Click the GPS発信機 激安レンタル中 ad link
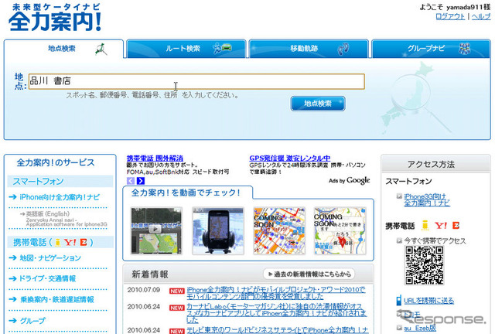 (x=290, y=158)
